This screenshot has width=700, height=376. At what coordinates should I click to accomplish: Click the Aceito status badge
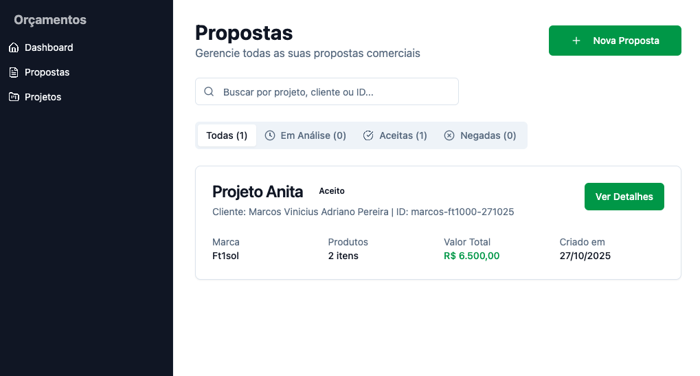(x=332, y=191)
